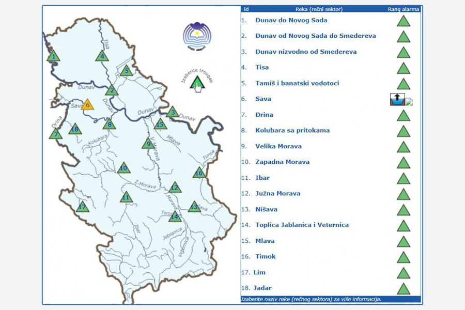This screenshot has height=310, width=465.
Task: Select map triangle marker number 13
Action: pyautogui.click(x=194, y=207)
